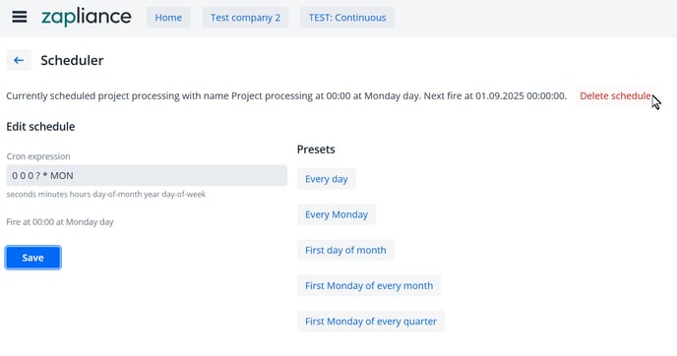677x356 pixels.
Task: Click the Fire at 00:00 description text
Action: pos(60,222)
